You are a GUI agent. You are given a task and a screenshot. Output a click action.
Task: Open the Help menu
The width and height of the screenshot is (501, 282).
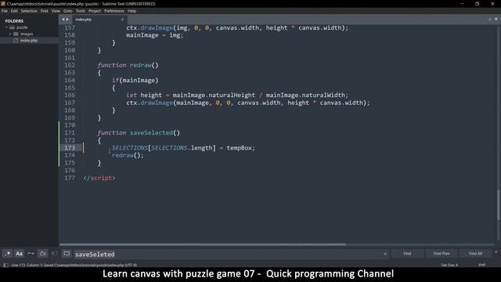tap(132, 11)
